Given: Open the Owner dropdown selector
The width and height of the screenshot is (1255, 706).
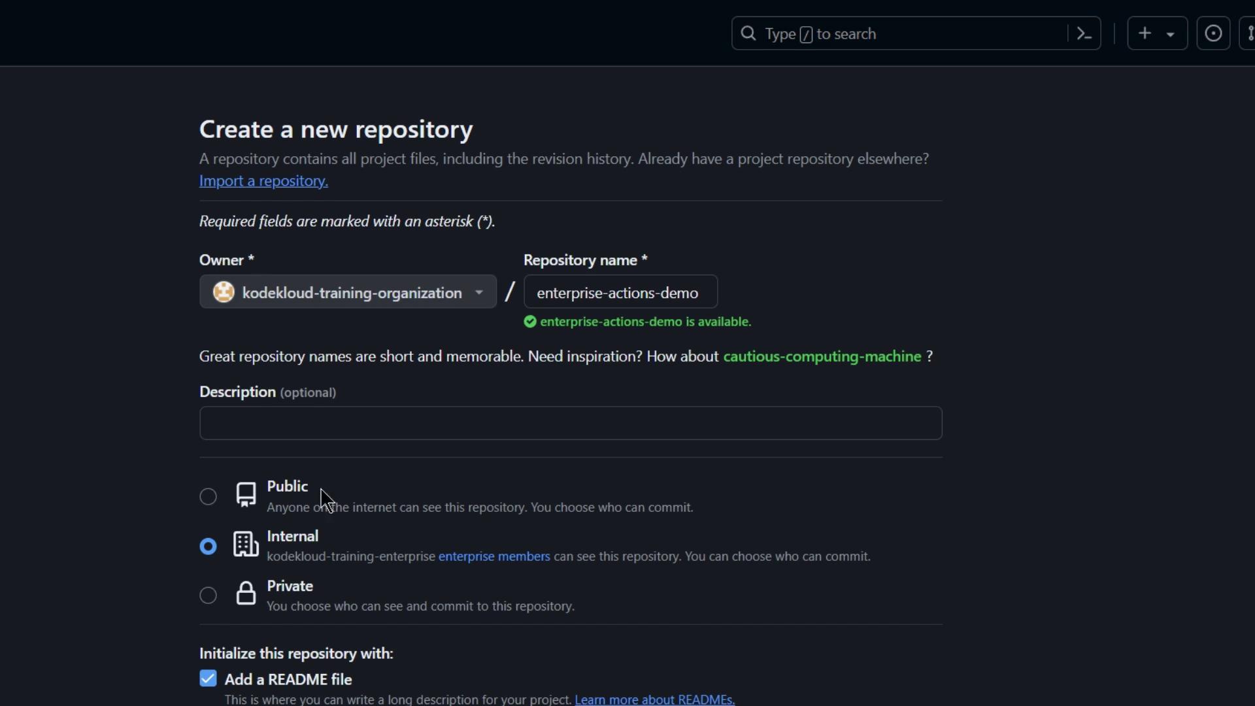Looking at the screenshot, I should [x=348, y=292].
